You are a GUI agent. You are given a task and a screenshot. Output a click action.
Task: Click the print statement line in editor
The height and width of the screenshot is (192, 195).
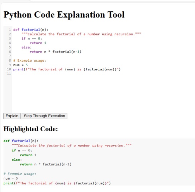pyautogui.click(x=67, y=69)
